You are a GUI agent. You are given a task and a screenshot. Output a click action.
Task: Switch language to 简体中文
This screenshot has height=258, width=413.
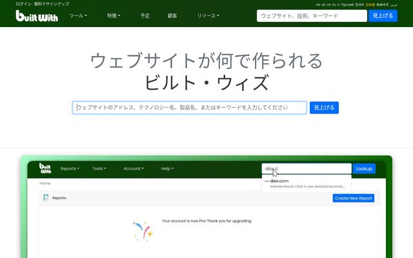pos(383,5)
